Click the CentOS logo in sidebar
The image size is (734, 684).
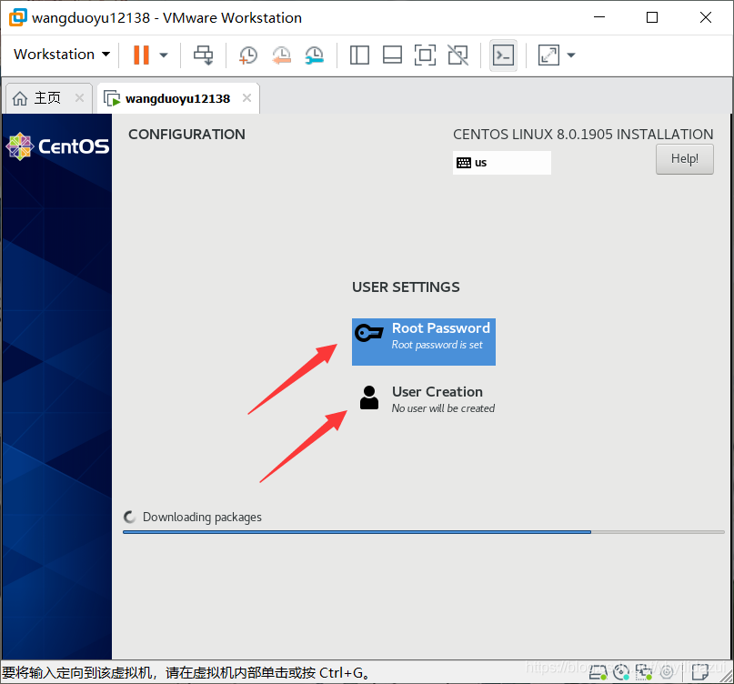click(57, 146)
